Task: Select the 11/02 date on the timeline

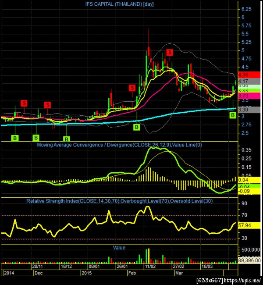Action: (150, 267)
